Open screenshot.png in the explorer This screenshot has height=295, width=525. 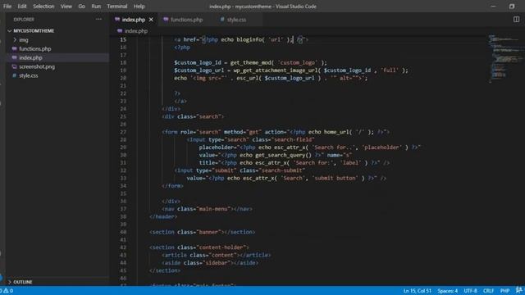(x=37, y=67)
